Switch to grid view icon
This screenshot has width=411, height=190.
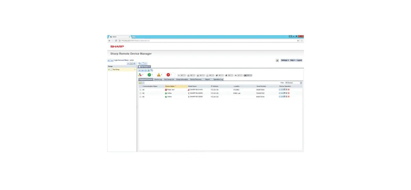pos(143,83)
